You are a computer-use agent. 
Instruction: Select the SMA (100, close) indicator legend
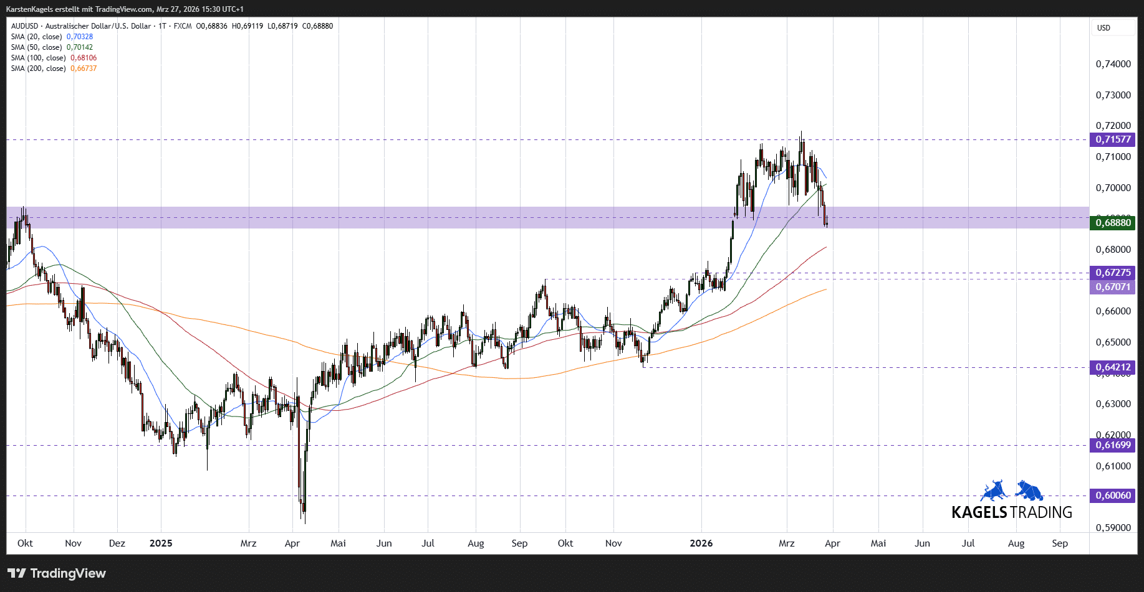(38, 58)
